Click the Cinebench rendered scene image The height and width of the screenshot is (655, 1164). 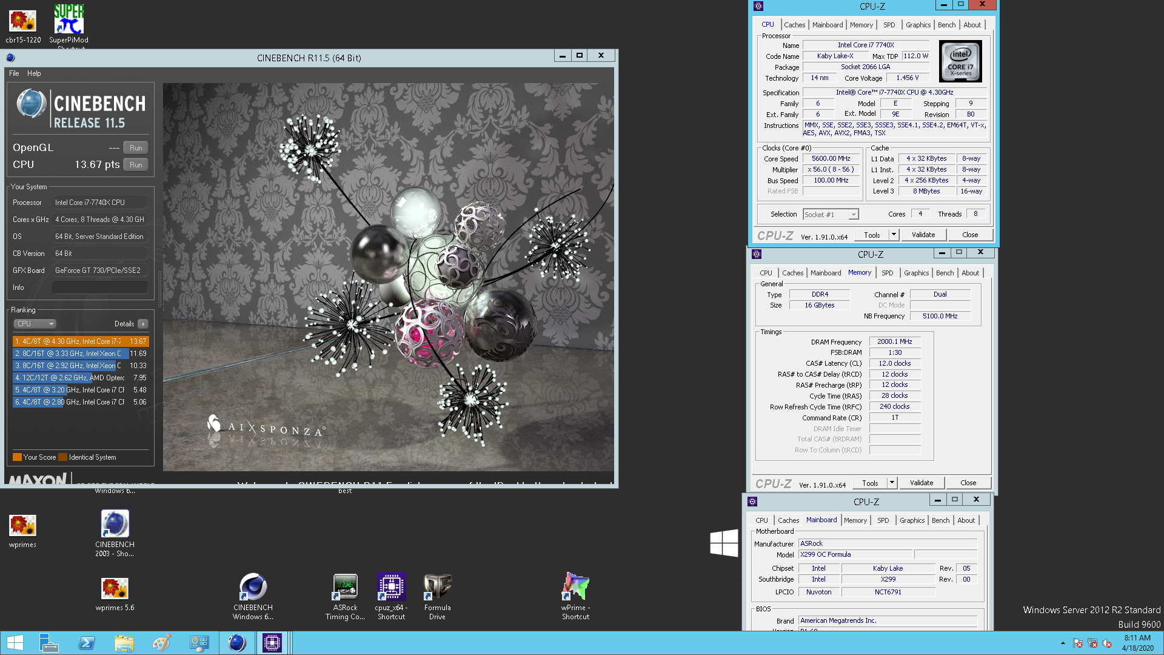coord(388,277)
